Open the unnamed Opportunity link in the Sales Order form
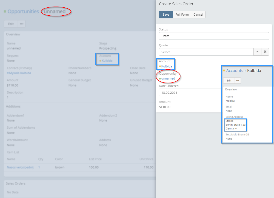The height and width of the screenshot is (198, 274). point(168,78)
